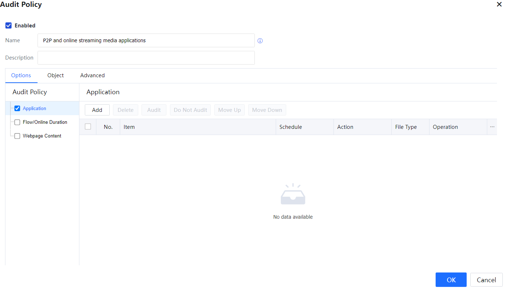Switch to the Object tab
The image size is (506, 288).
click(x=55, y=75)
